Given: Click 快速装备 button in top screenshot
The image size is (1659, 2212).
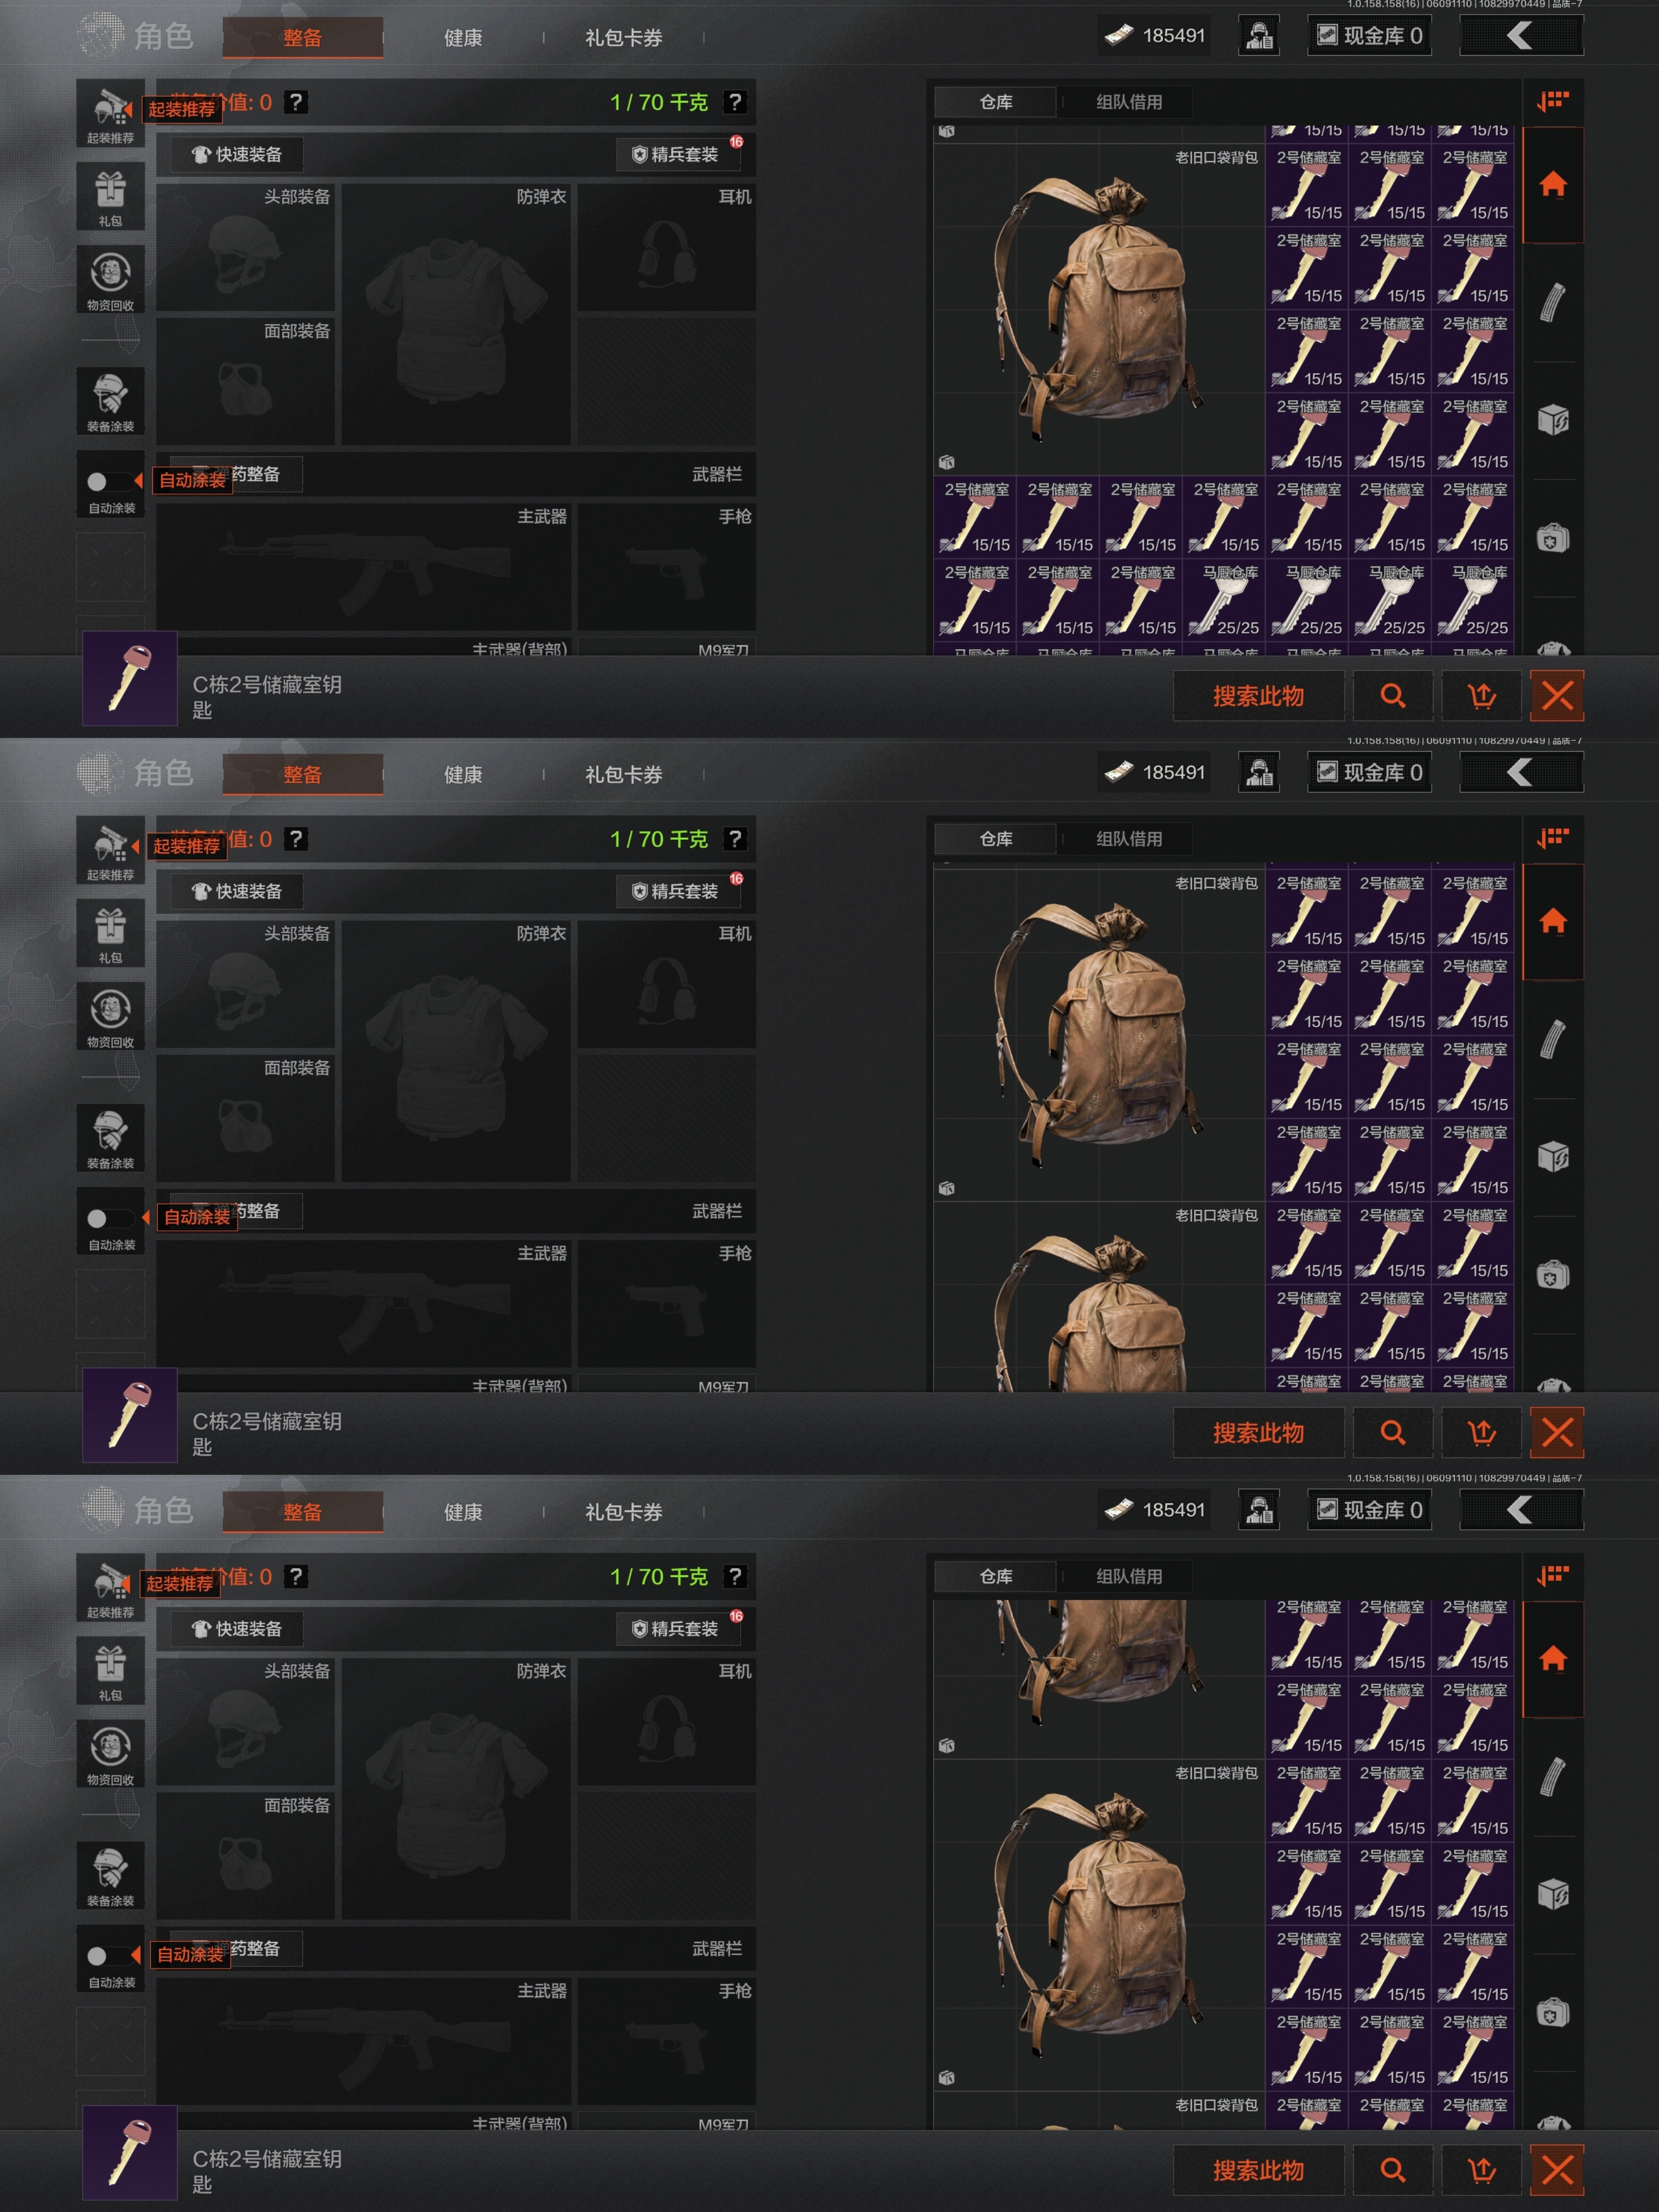Looking at the screenshot, I should (x=237, y=154).
